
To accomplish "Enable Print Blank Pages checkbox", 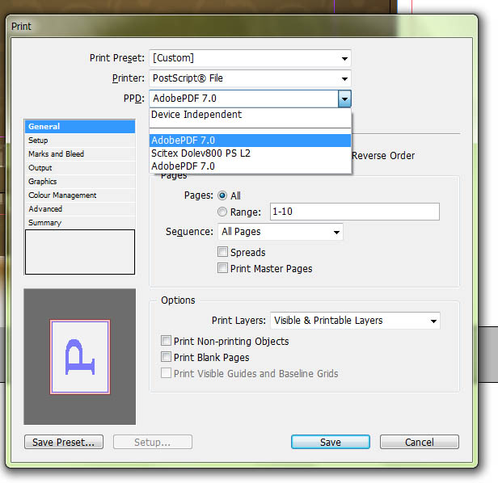I will coord(166,357).
